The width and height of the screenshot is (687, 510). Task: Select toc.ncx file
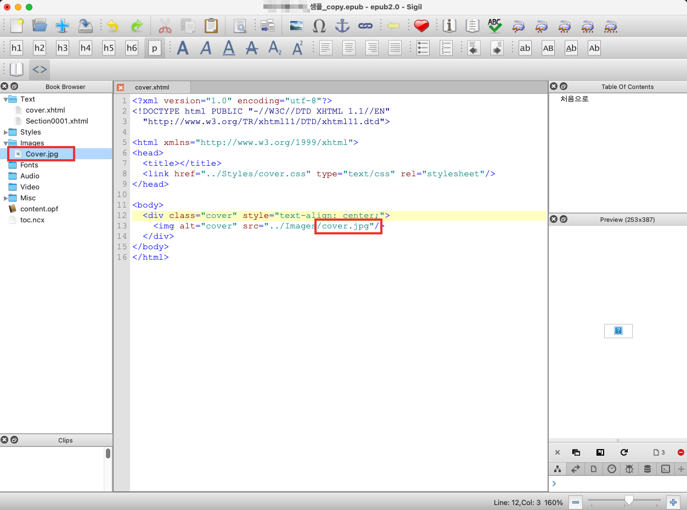tap(32, 220)
